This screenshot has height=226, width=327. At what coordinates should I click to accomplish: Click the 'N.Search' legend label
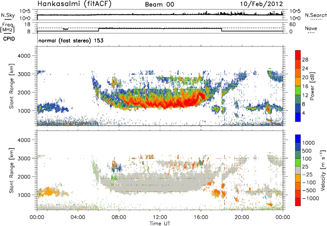click(x=316, y=15)
